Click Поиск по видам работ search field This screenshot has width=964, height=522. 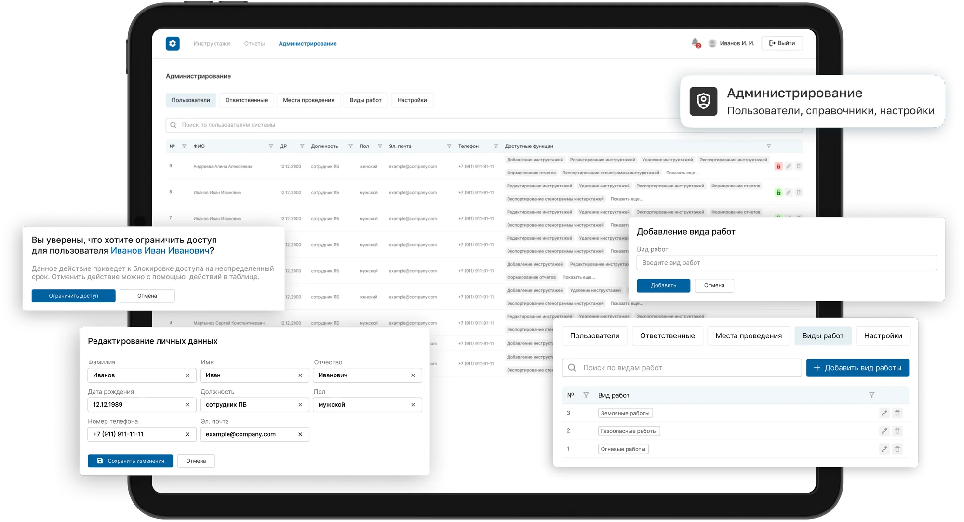point(682,368)
